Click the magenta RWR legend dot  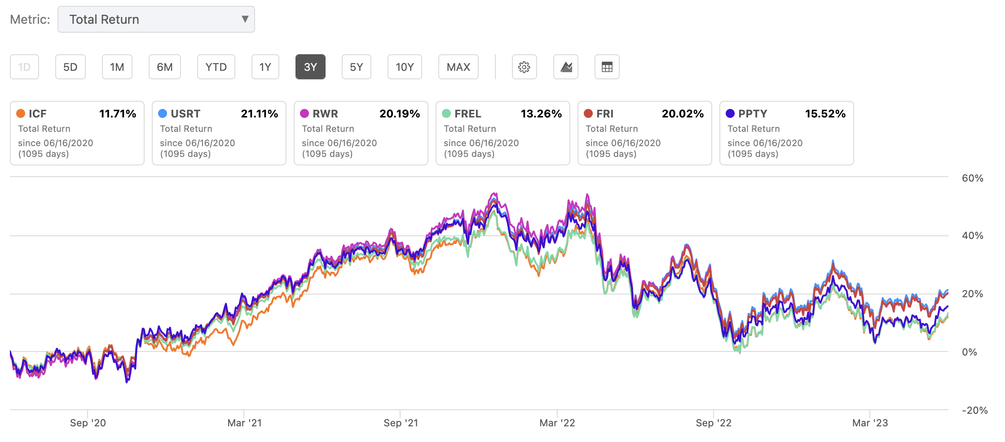click(x=305, y=113)
